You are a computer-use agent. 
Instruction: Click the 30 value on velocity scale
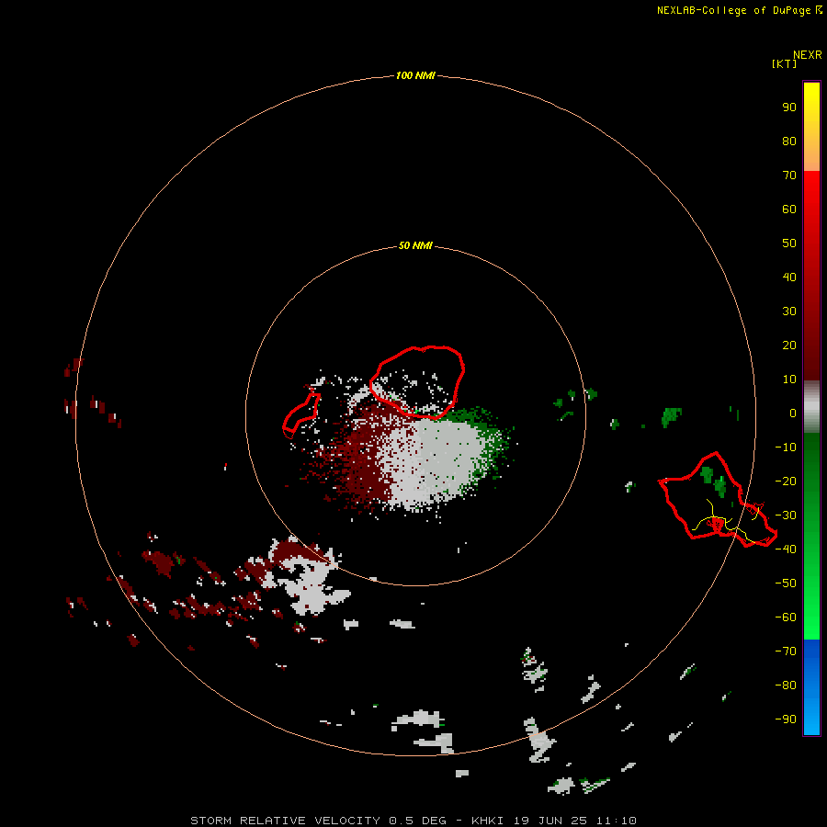[x=789, y=312]
